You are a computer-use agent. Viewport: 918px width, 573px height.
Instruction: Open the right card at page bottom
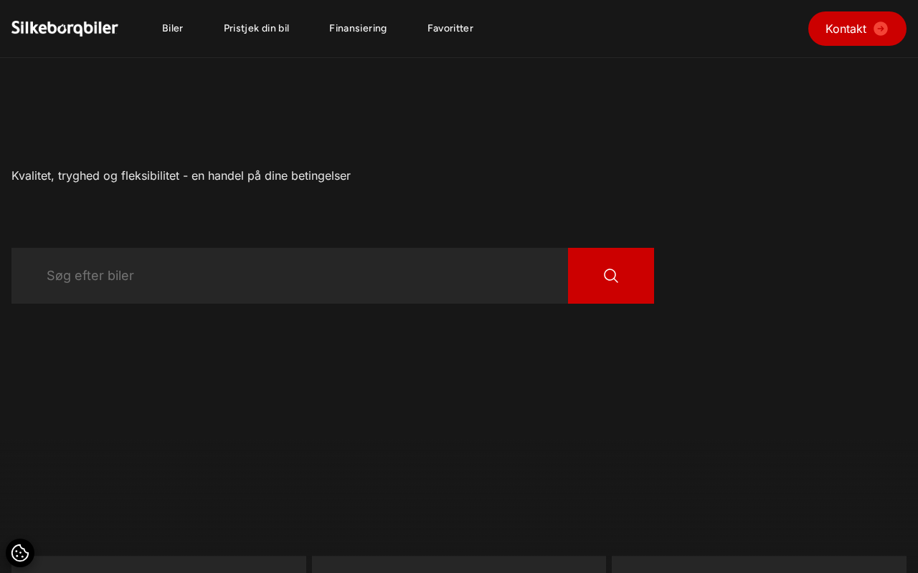[759, 564]
